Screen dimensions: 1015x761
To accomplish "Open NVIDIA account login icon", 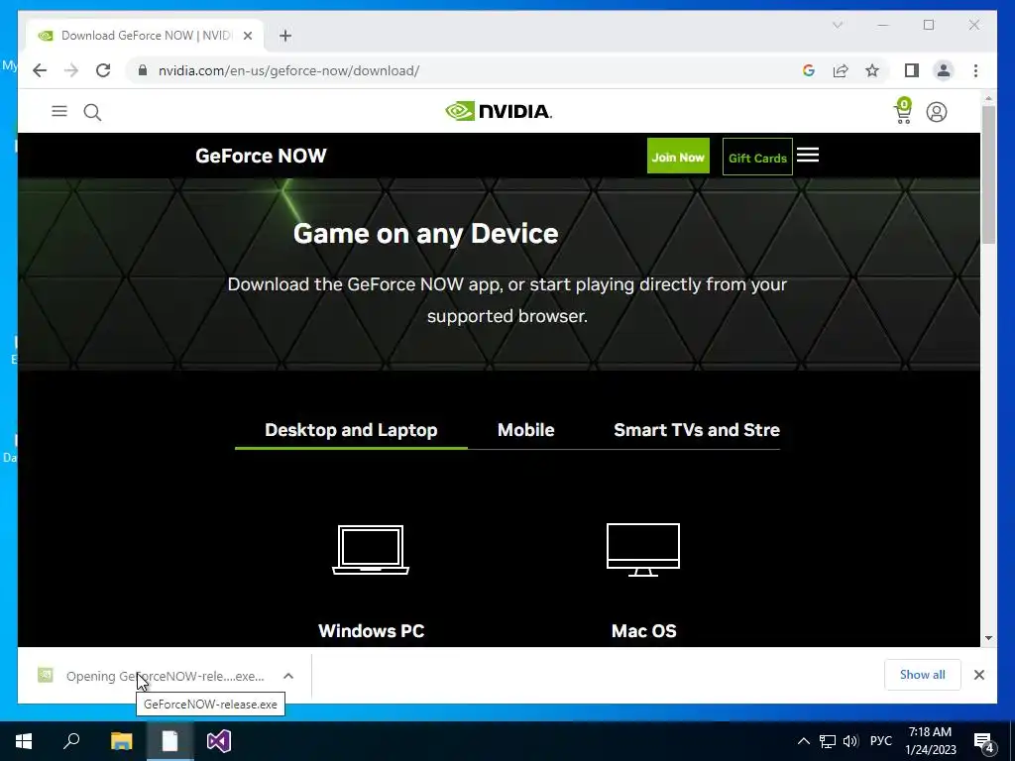I will tap(936, 112).
